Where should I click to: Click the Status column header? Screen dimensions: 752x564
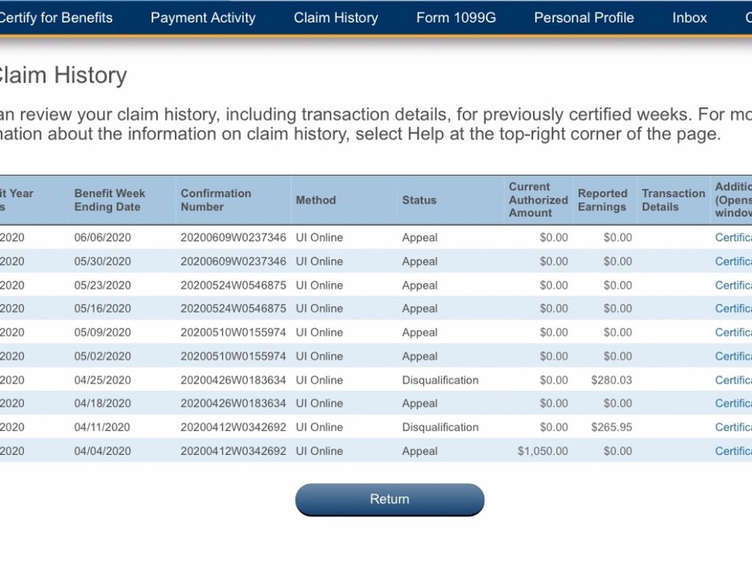pyautogui.click(x=419, y=200)
